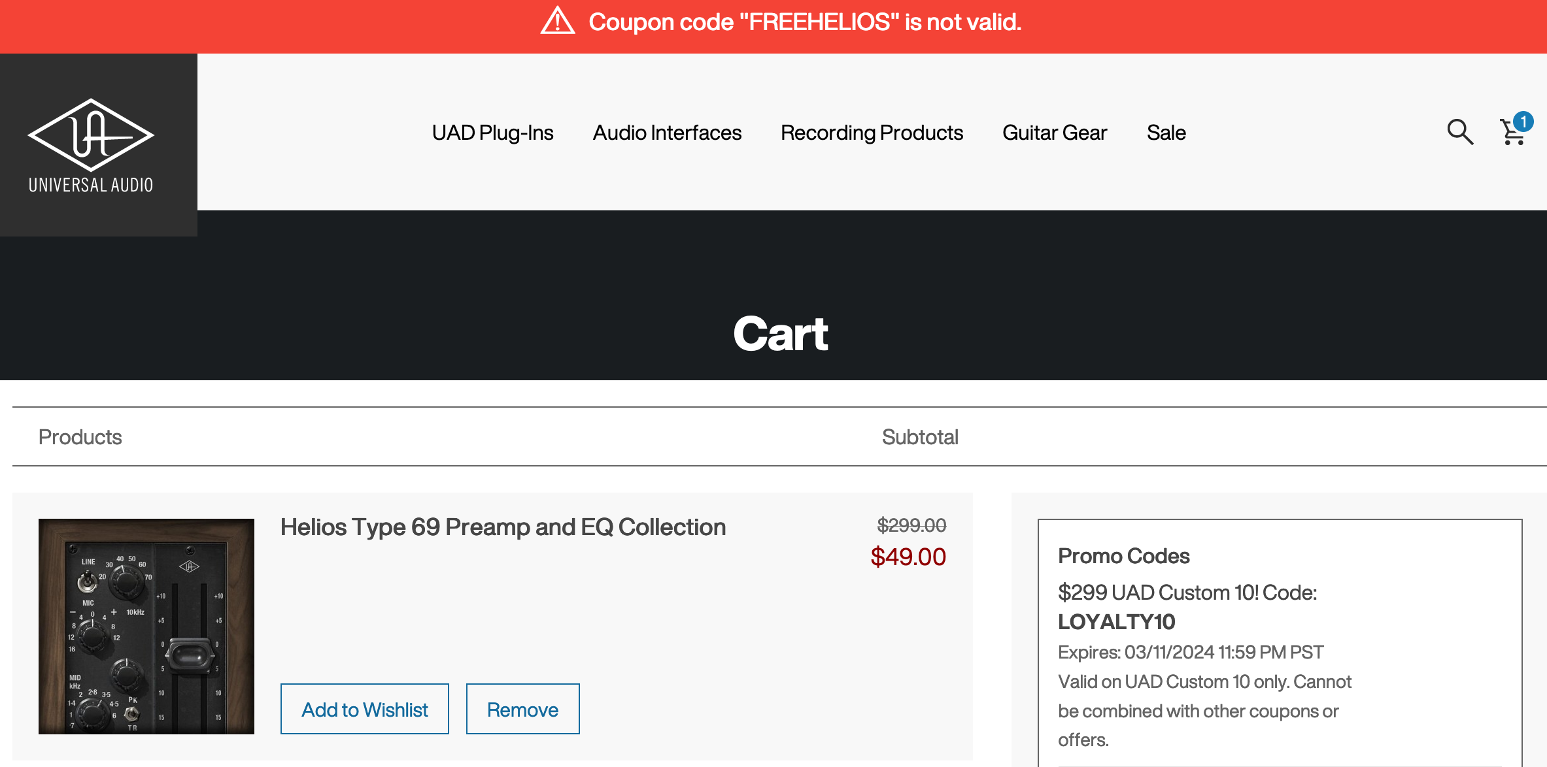Viewport: 1547px width, 767px height.
Task: Open the Guitar Gear menu
Action: tap(1055, 133)
